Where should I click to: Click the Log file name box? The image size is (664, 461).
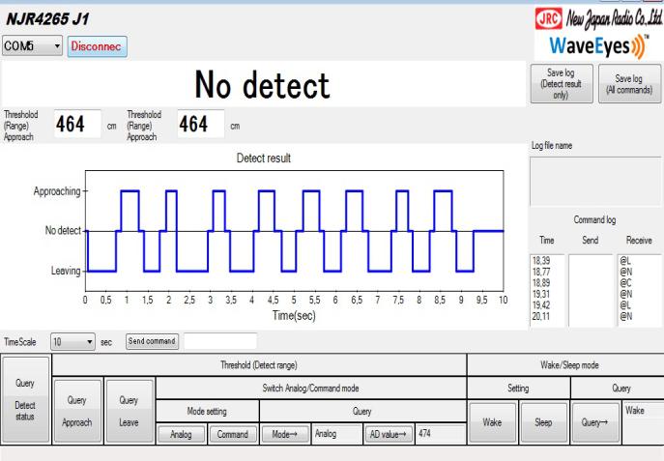(x=595, y=182)
